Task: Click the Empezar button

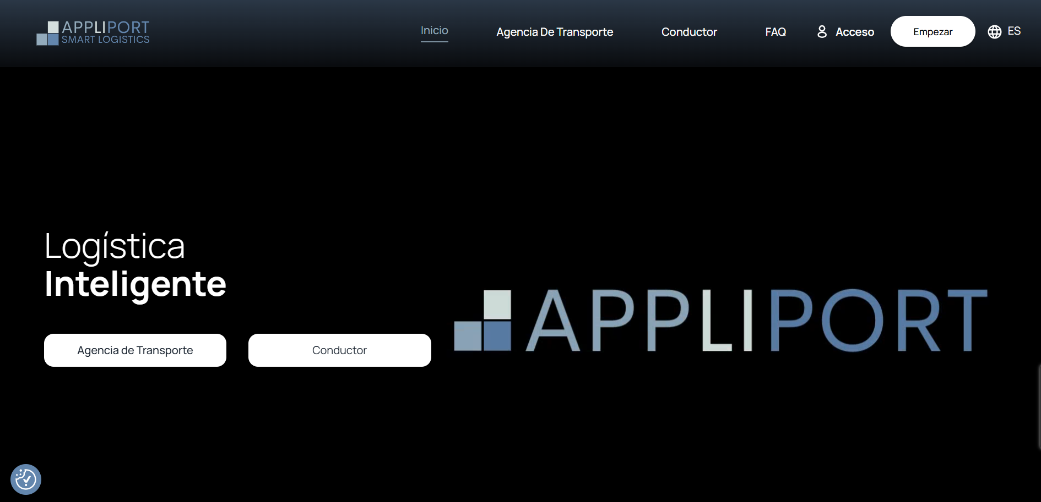Action: 933,31
